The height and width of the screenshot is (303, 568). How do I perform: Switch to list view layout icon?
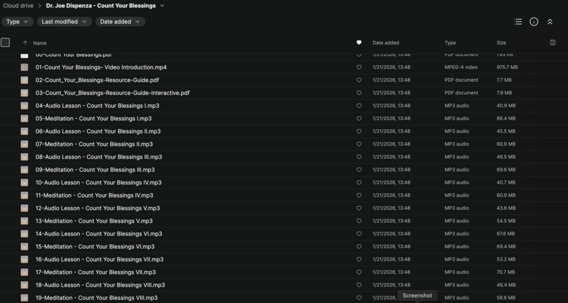pyautogui.click(x=518, y=22)
